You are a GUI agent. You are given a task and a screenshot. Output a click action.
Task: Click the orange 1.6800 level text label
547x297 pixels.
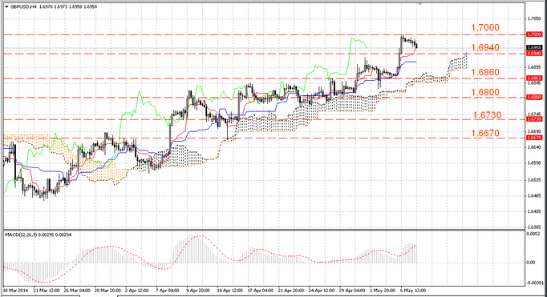pyautogui.click(x=485, y=92)
